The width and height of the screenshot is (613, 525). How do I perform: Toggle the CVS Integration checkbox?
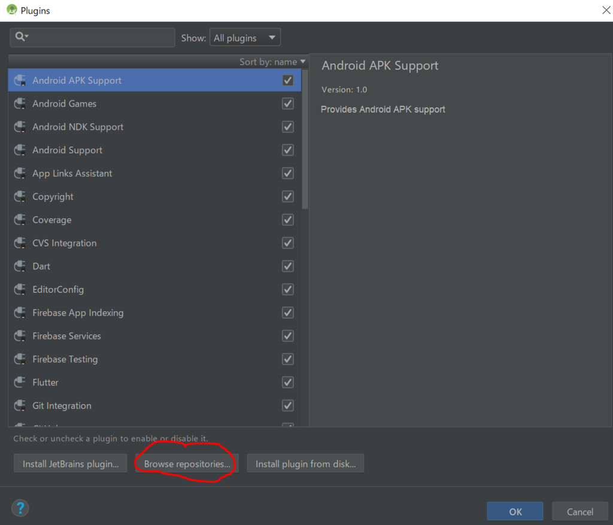click(288, 243)
